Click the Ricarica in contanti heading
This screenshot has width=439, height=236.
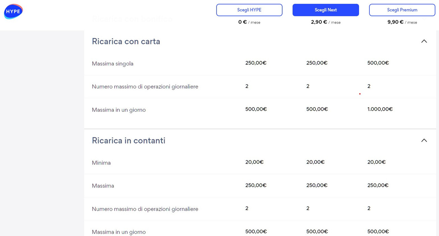point(128,140)
